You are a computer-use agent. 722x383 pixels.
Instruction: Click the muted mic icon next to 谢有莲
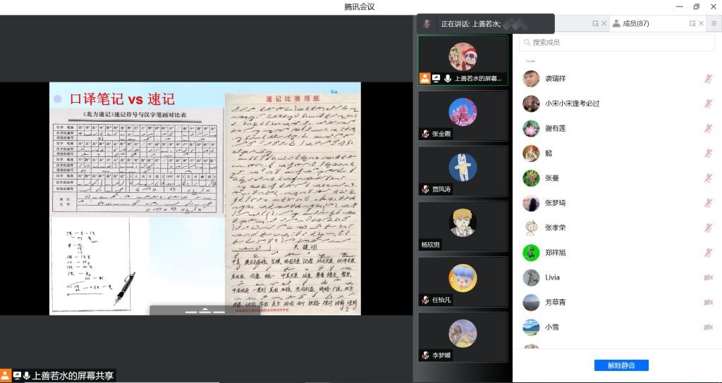point(708,128)
